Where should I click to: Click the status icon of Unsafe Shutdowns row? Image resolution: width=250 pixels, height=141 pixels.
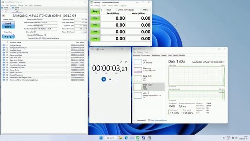[x=4, y=75]
